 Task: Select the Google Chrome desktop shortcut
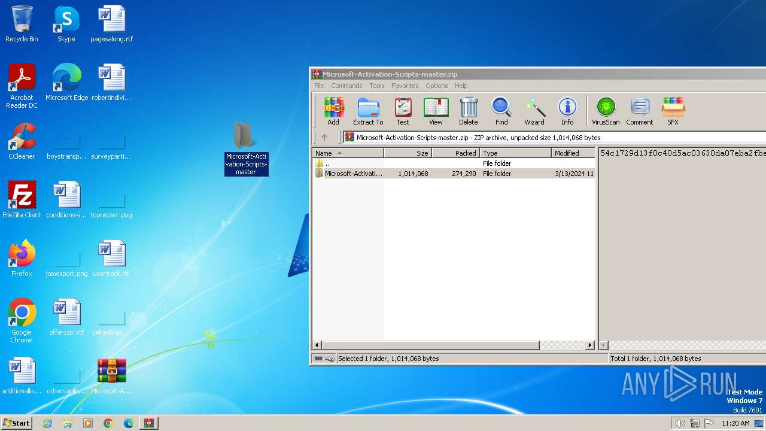click(22, 321)
